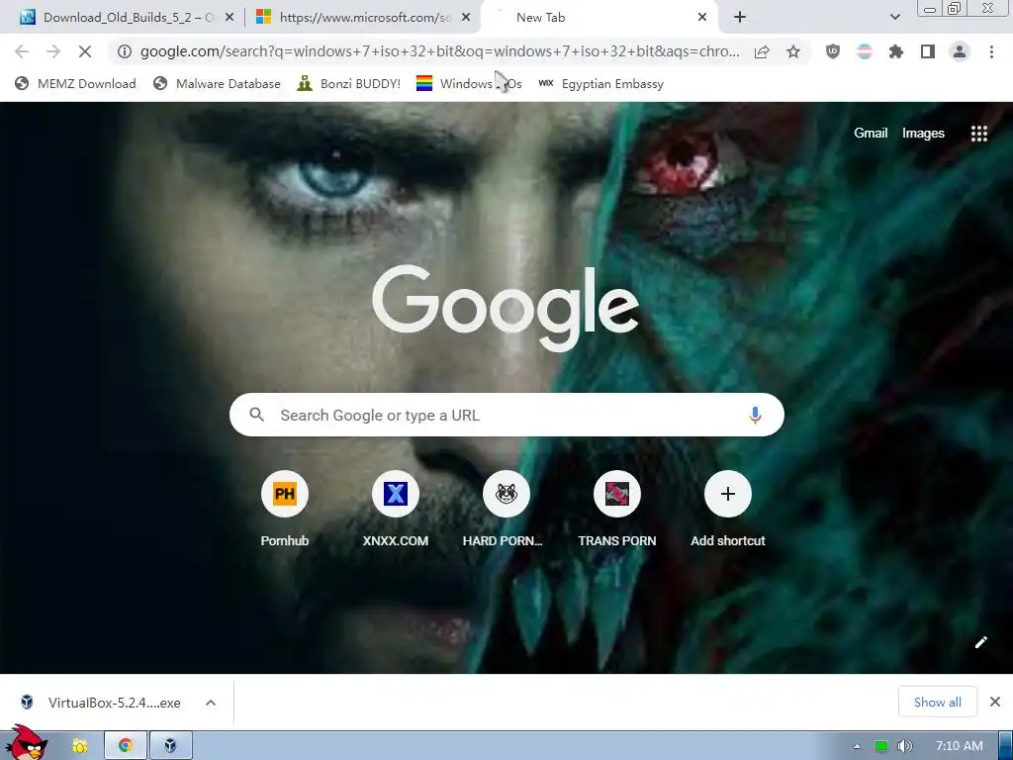Click the Search Google or type a URL box
Viewport: 1013px width, 760px height.
pos(506,415)
